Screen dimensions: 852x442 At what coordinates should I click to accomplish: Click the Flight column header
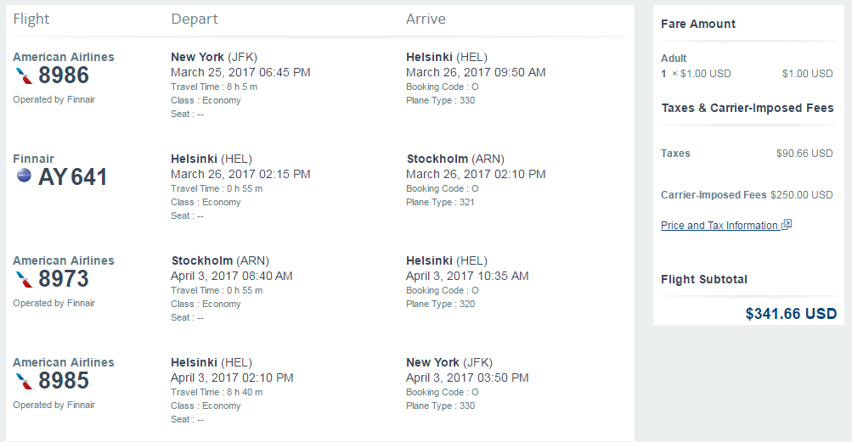31,20
